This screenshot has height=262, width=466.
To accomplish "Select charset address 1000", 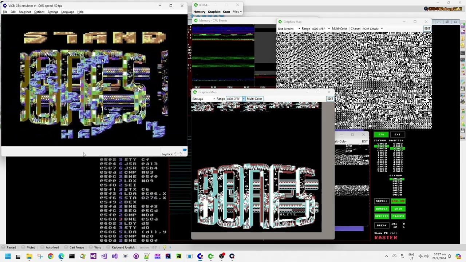I will tap(398, 148).
